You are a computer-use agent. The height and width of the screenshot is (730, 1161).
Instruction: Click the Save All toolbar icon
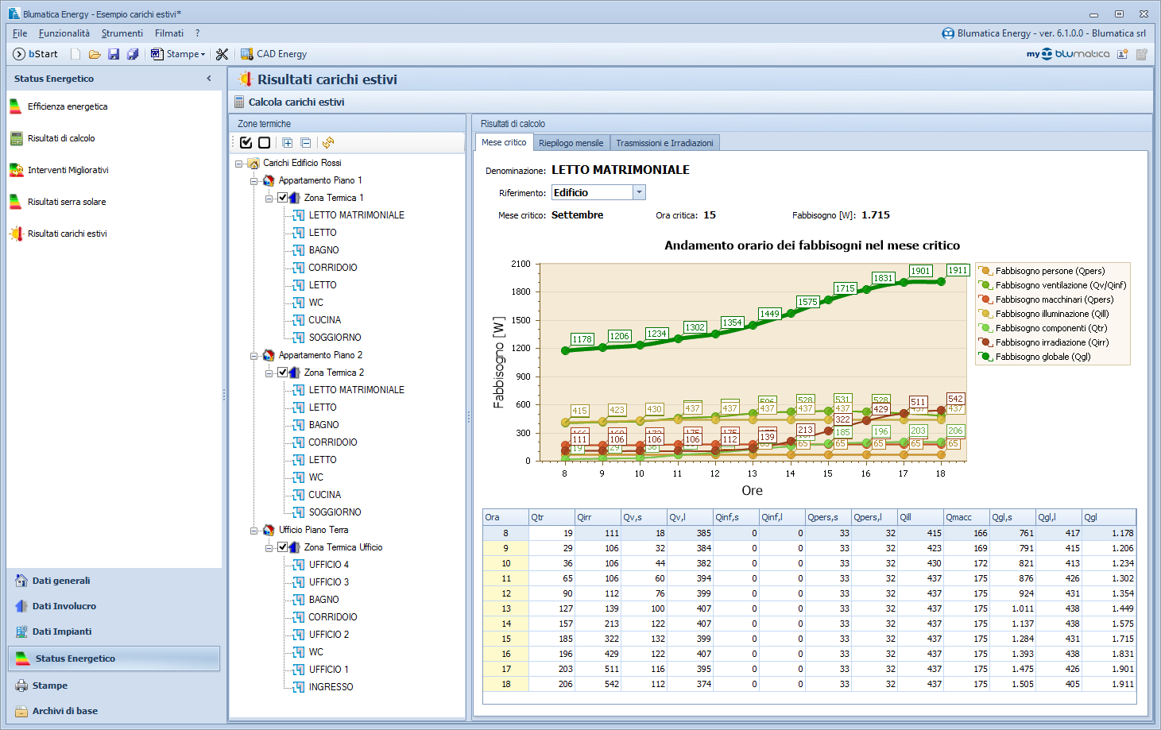(x=133, y=54)
